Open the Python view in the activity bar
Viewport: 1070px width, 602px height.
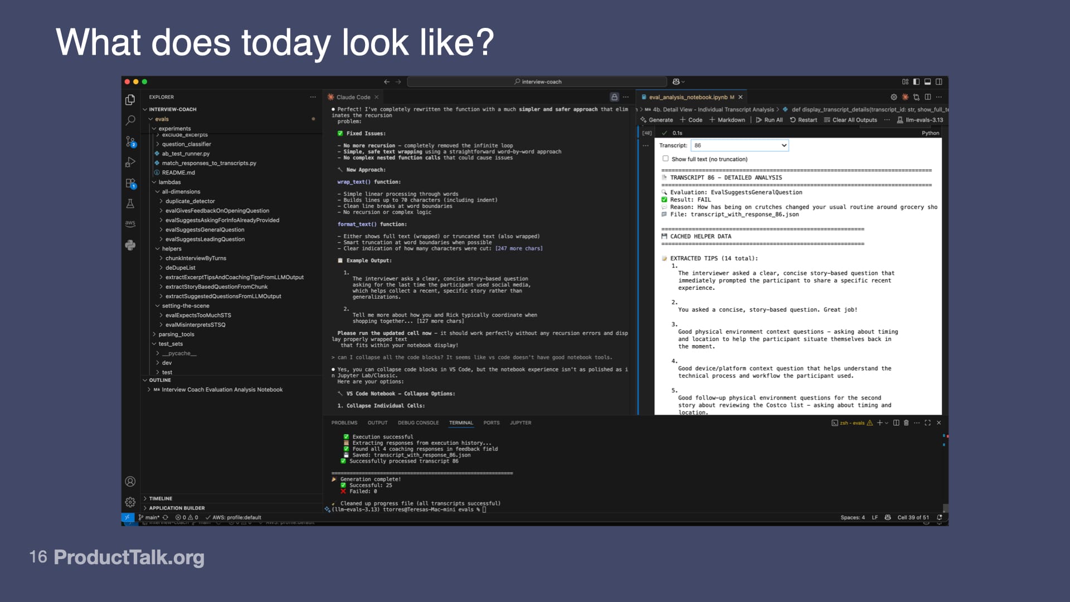[130, 244]
